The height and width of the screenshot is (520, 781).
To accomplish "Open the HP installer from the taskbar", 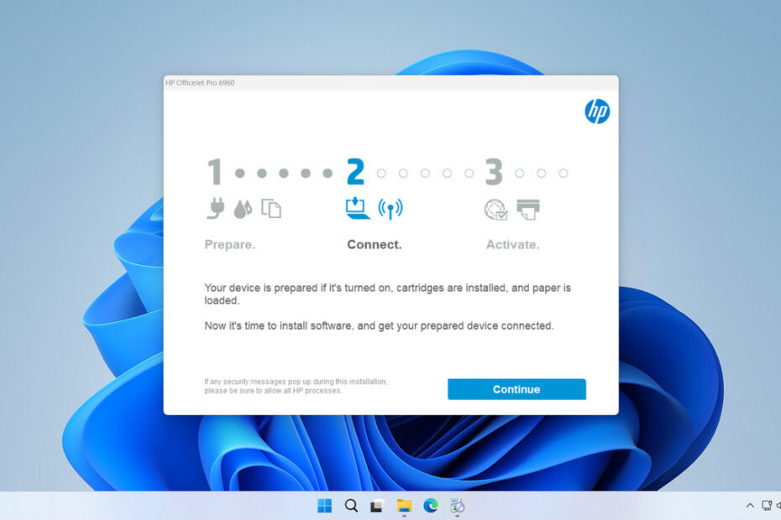I will coord(458,506).
